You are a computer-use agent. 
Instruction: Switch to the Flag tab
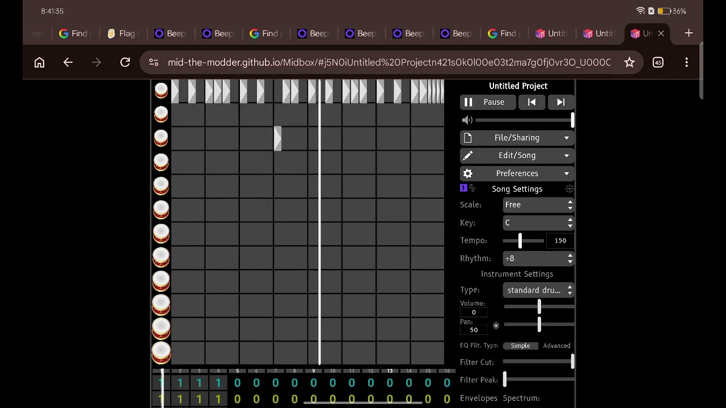click(x=123, y=33)
